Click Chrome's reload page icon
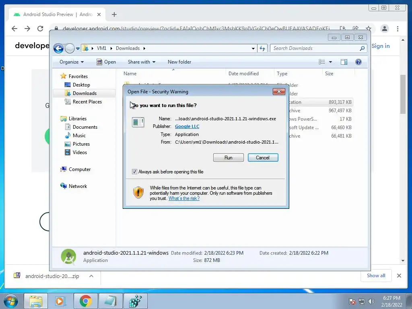 40,29
